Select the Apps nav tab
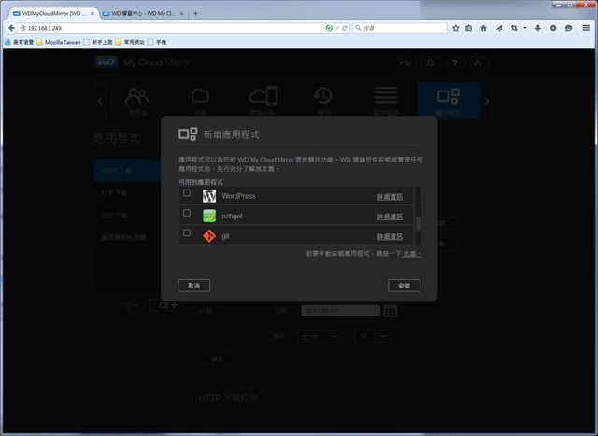The image size is (598, 436). tap(448, 101)
